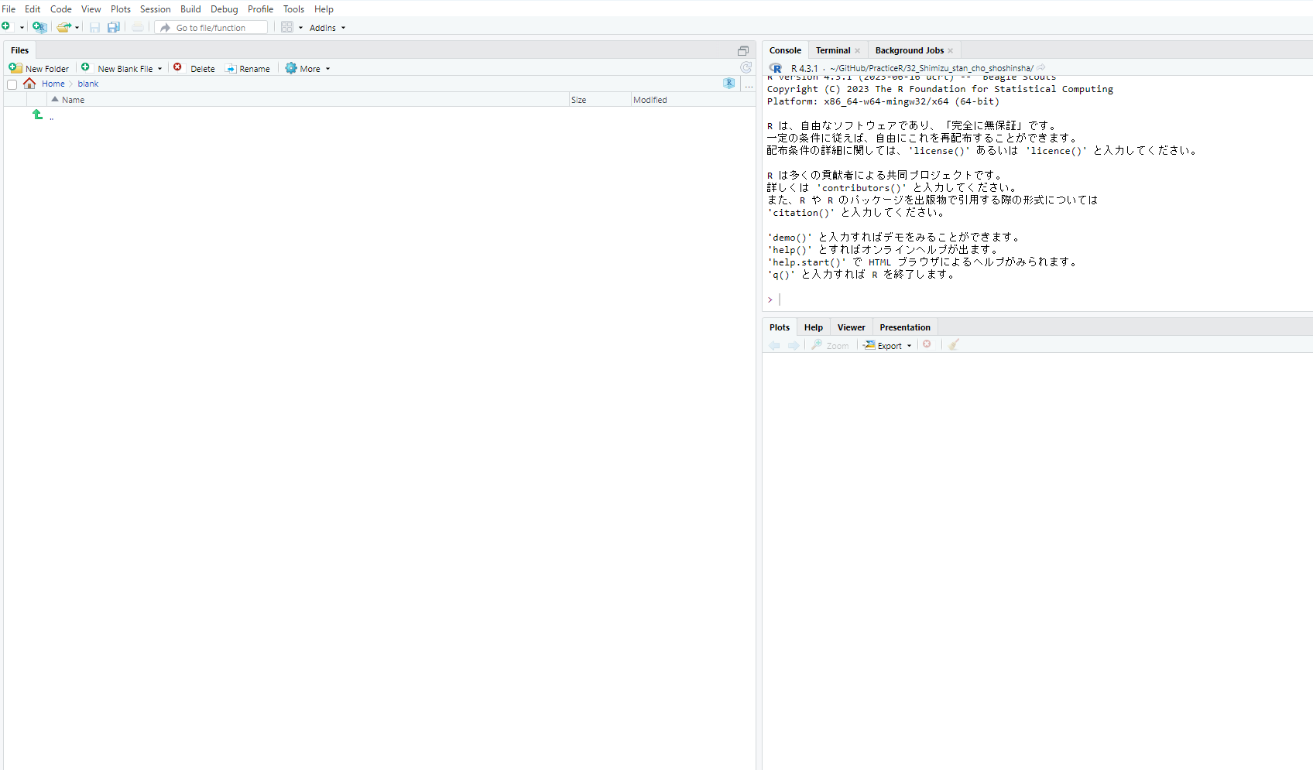Open the Session menu
The height and width of the screenshot is (770, 1313).
pos(155,9)
